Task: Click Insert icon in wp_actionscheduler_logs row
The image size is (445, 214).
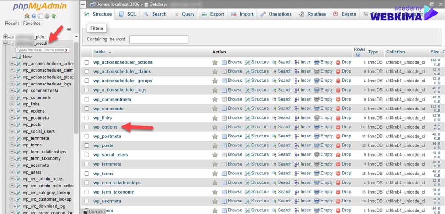Action: [x=297, y=90]
